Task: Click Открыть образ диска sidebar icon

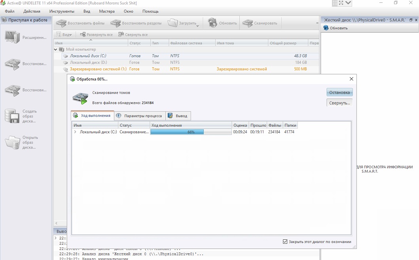Action: point(12,142)
